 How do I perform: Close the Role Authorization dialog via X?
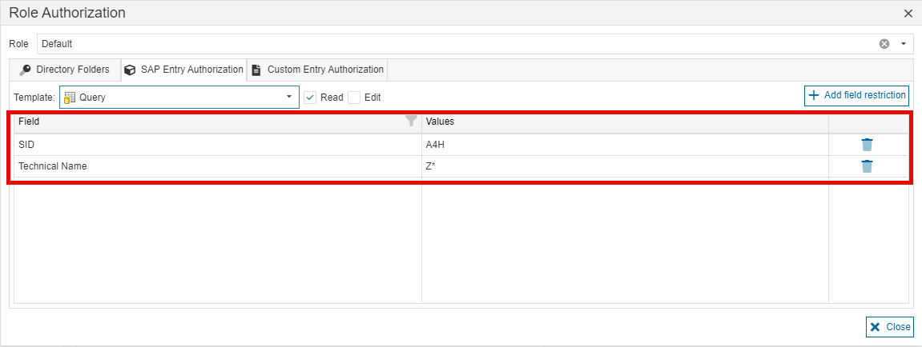(908, 14)
